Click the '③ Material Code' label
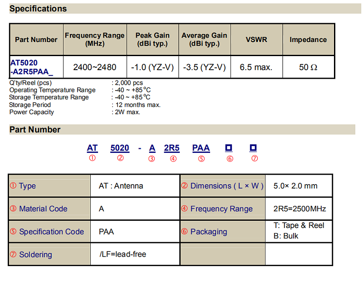This screenshot has width=363, height=281. coord(49,209)
